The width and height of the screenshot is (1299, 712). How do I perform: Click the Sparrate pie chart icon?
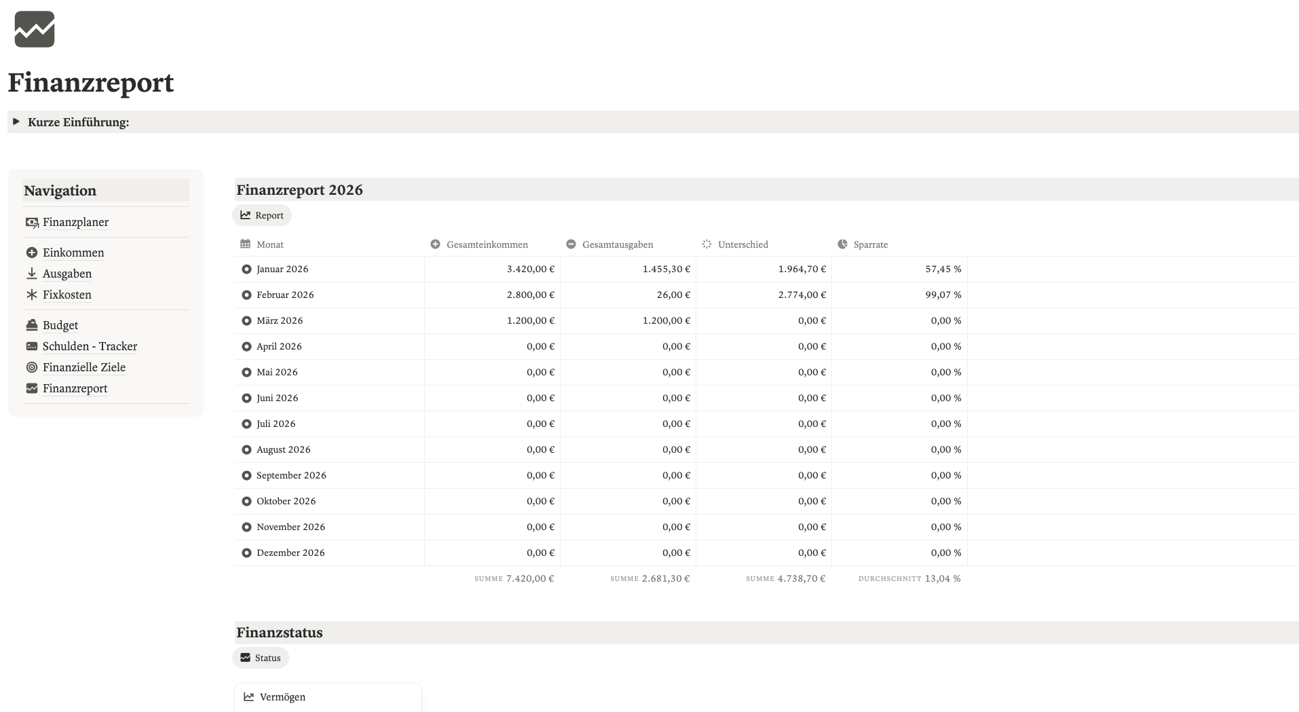[x=842, y=244]
